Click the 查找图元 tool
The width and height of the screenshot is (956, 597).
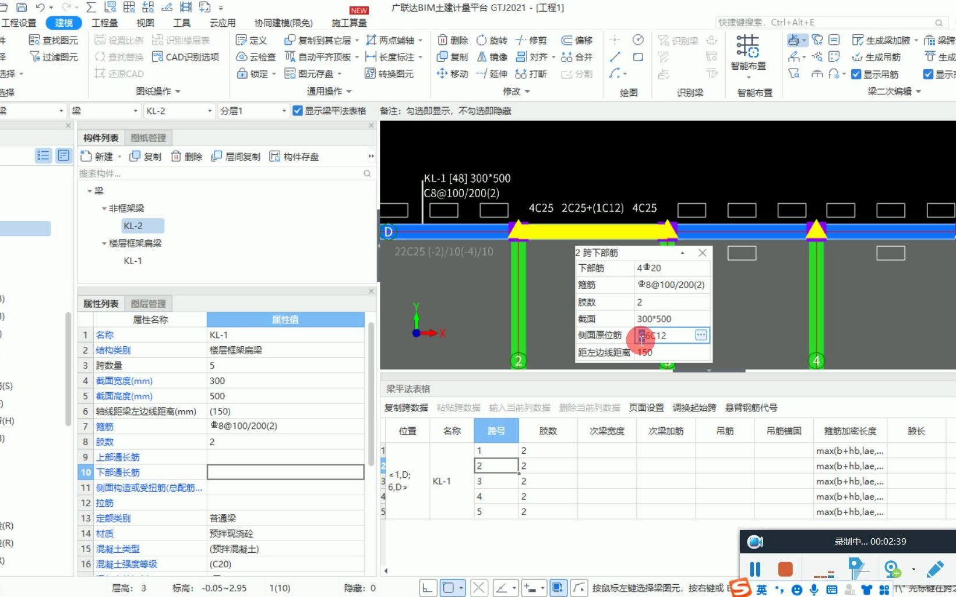point(54,40)
